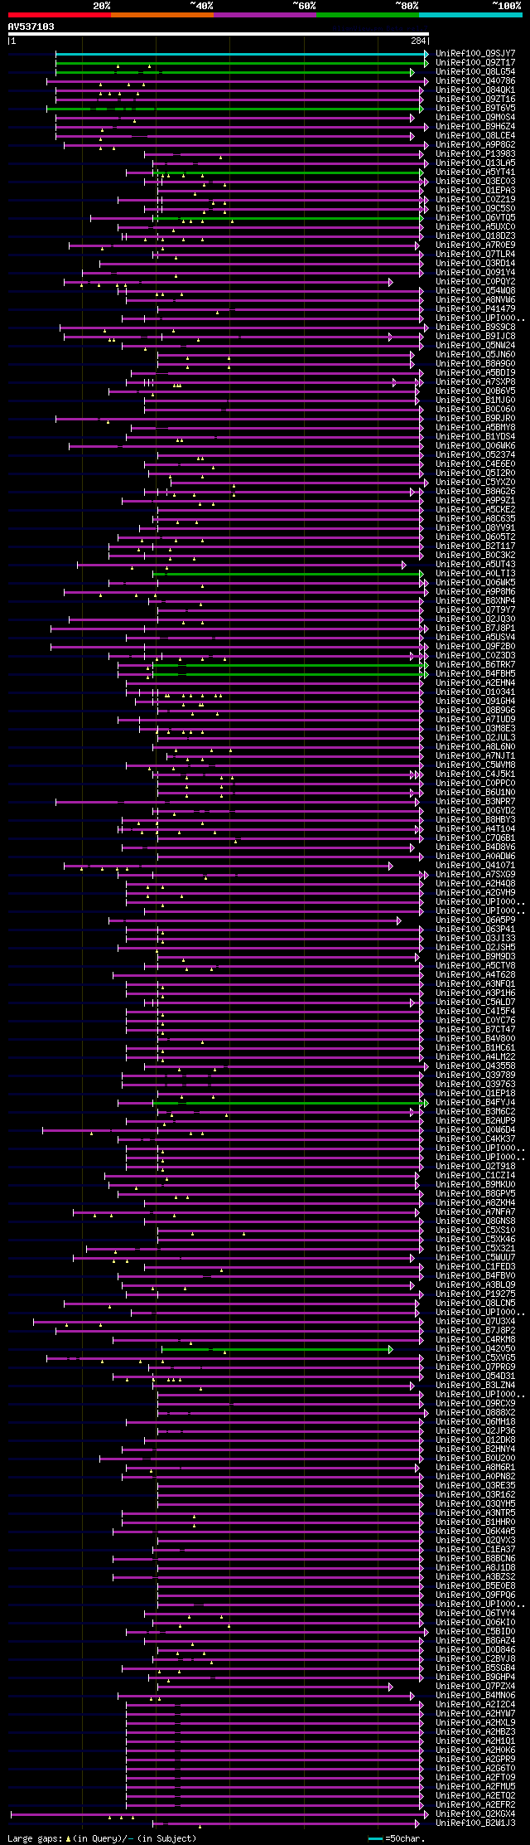This screenshot has height=1845, width=530.
Task: Select hit label UniRef100_Q2KGX4
Action: (475, 1814)
